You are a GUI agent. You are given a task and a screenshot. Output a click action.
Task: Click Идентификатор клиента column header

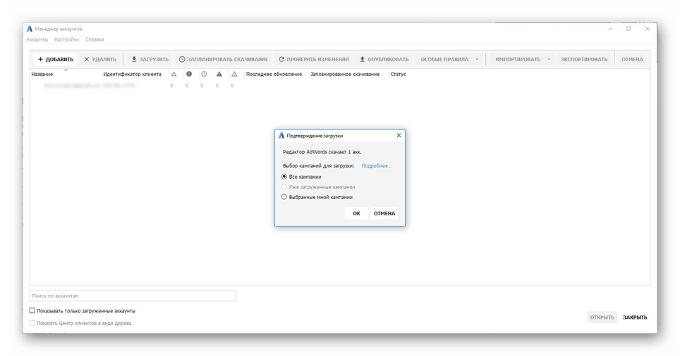[133, 74]
